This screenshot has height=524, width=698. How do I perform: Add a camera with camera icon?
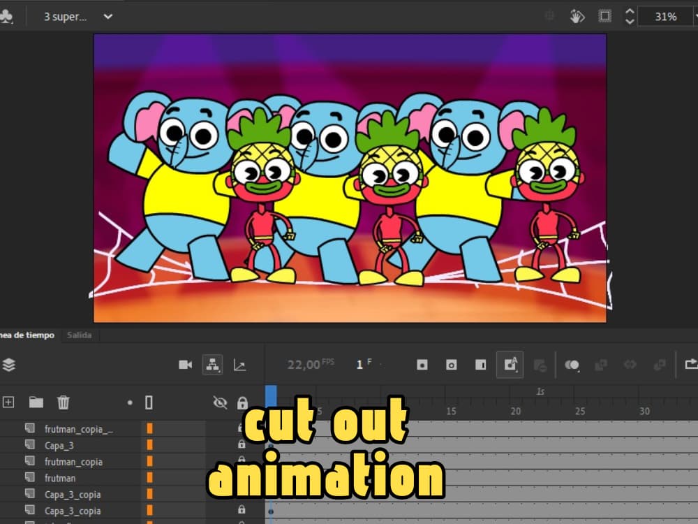tap(185, 365)
